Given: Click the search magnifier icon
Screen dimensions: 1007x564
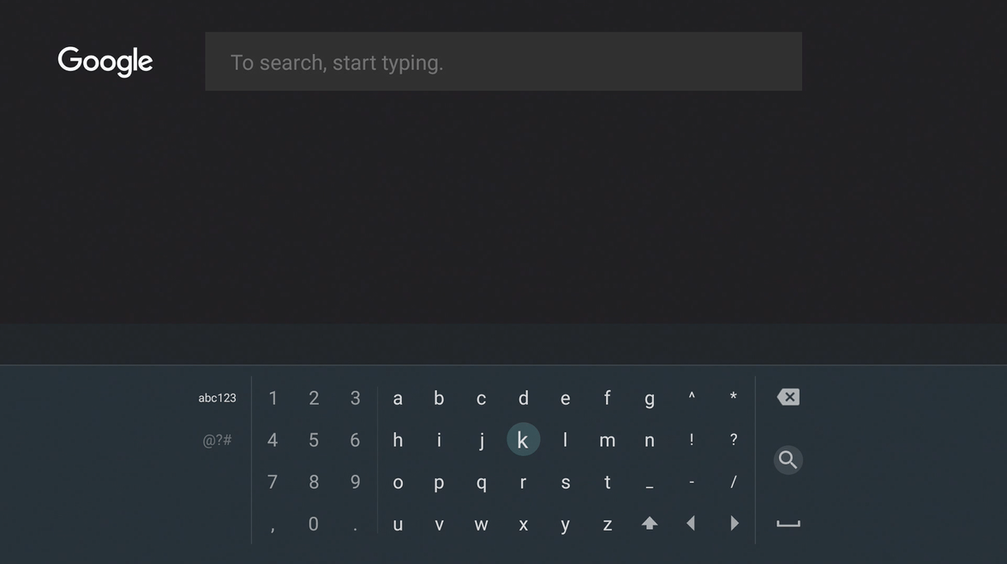Looking at the screenshot, I should pyautogui.click(x=788, y=458).
